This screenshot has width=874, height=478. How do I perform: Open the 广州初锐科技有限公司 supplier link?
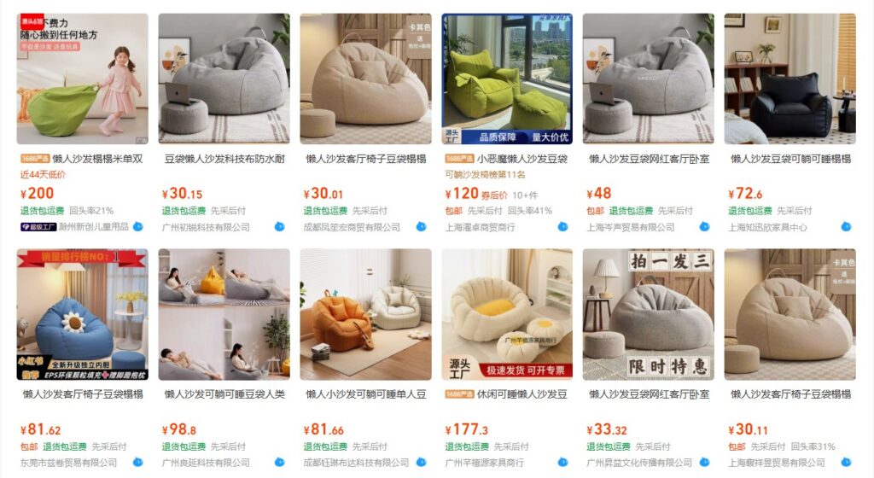[206, 227]
